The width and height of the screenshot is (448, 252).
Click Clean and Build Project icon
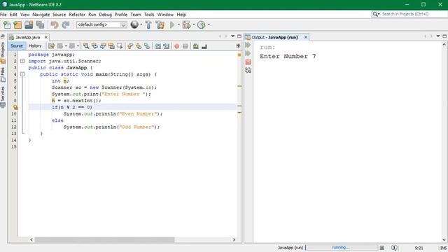(x=160, y=25)
